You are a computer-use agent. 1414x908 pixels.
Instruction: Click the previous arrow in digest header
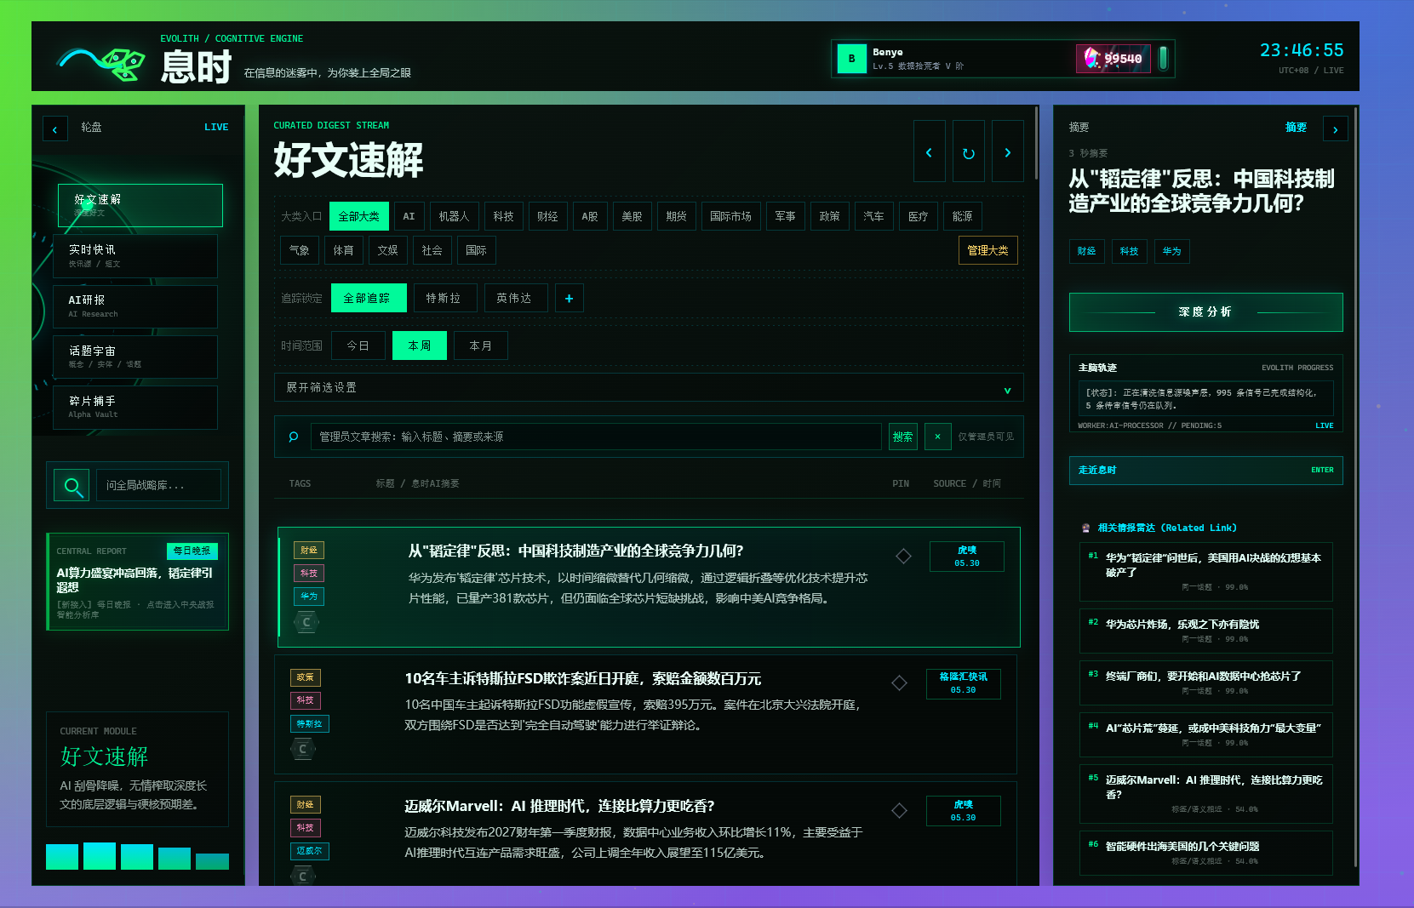tap(929, 151)
